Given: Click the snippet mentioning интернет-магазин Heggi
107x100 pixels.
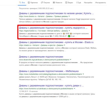Looking at the screenshot, I should 57,20.
